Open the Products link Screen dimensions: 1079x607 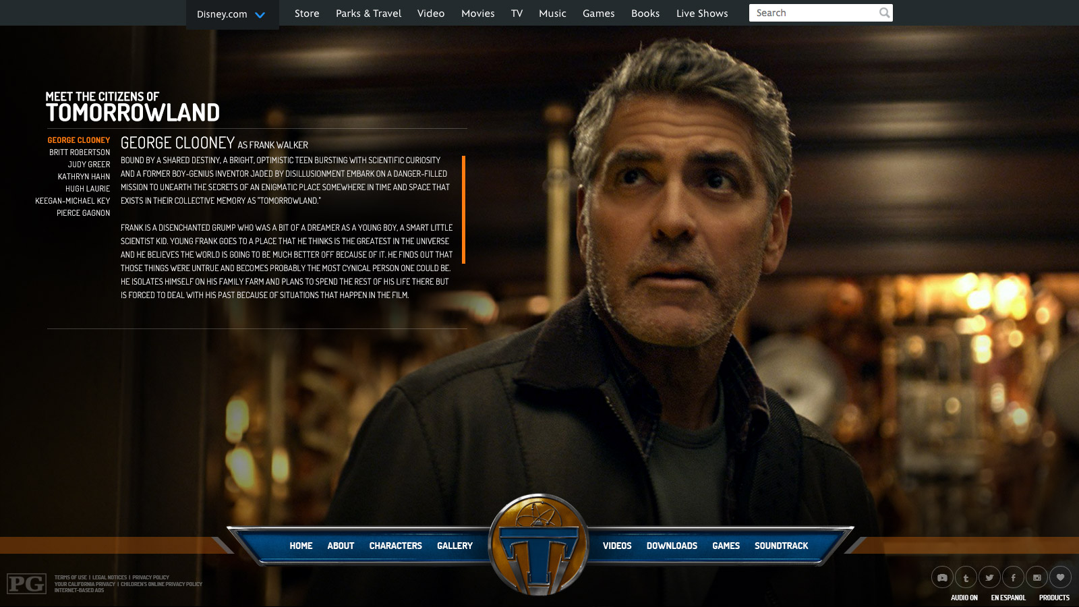[1054, 598]
